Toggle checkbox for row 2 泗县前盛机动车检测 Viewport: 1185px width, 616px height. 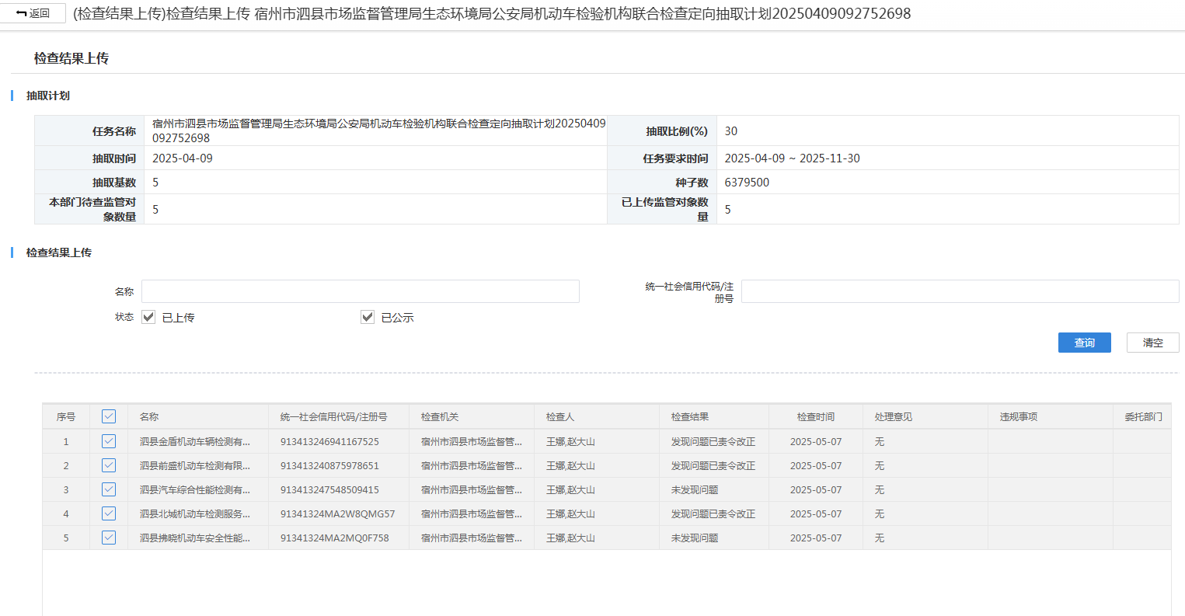click(109, 465)
